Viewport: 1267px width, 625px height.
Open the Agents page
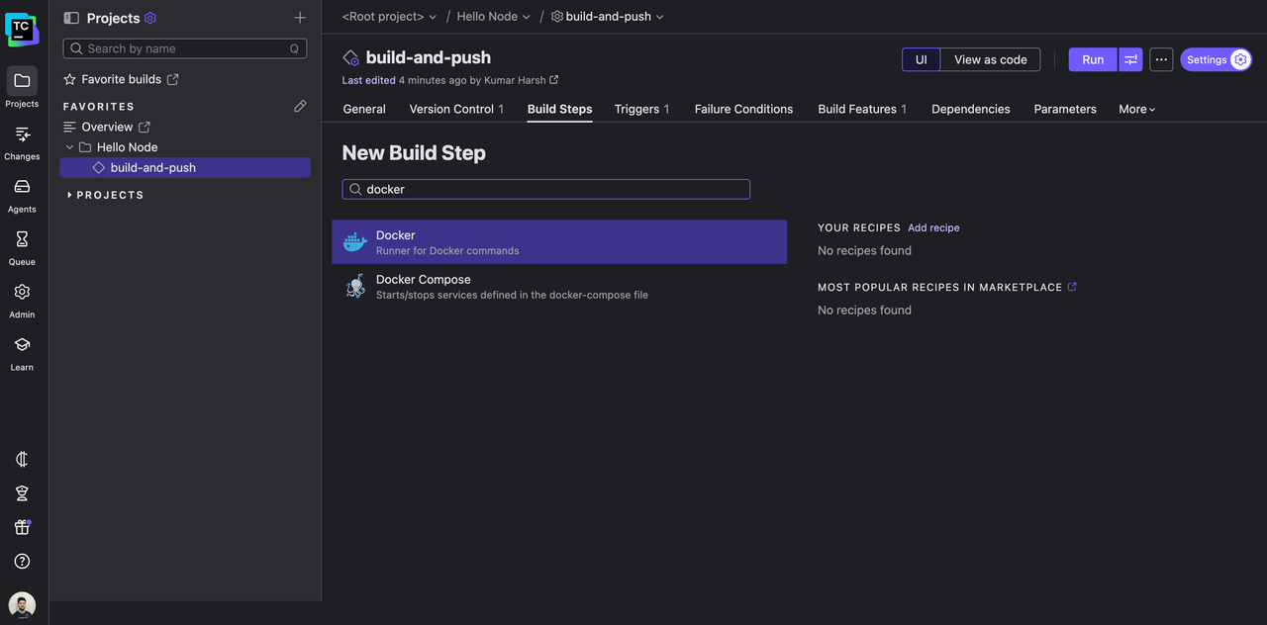tap(22, 195)
